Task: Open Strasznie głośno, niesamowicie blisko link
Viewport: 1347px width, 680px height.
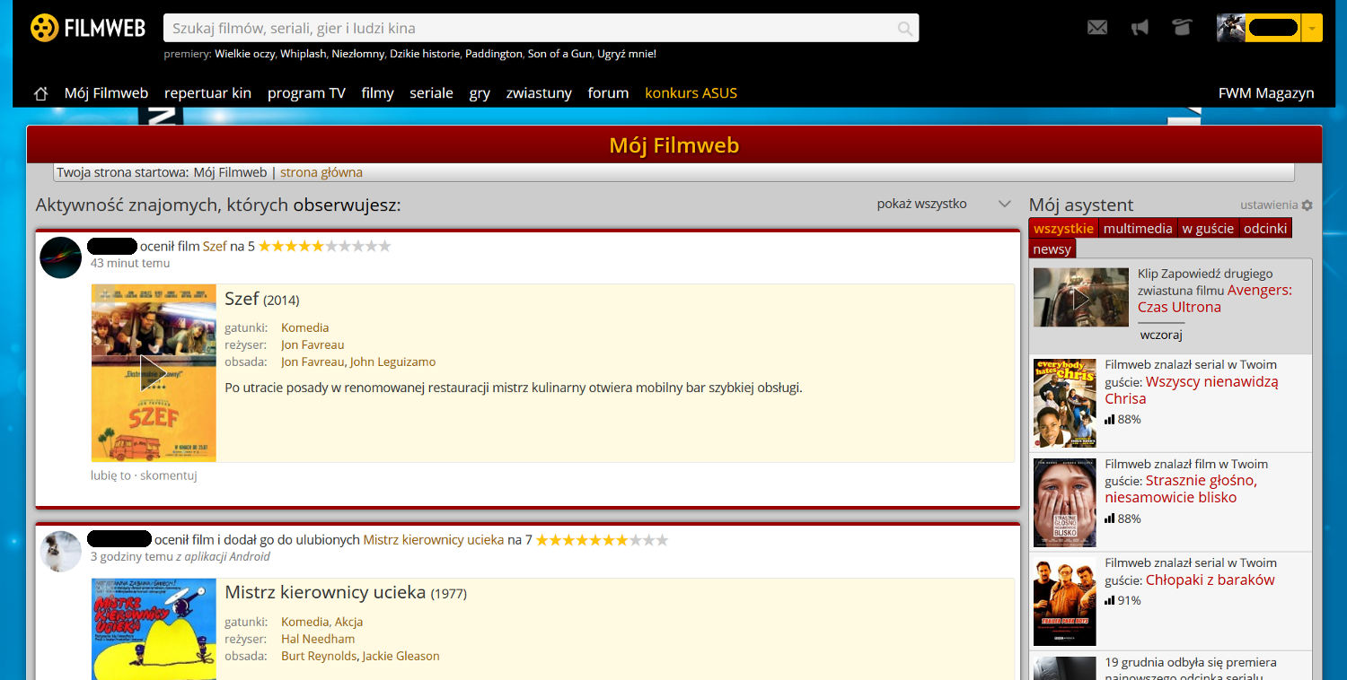Action: pos(1181,489)
